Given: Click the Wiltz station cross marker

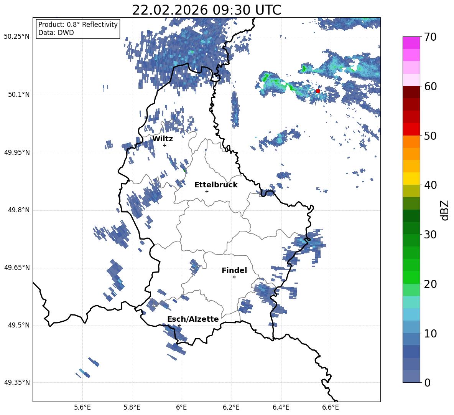Looking at the screenshot, I should (164, 145).
